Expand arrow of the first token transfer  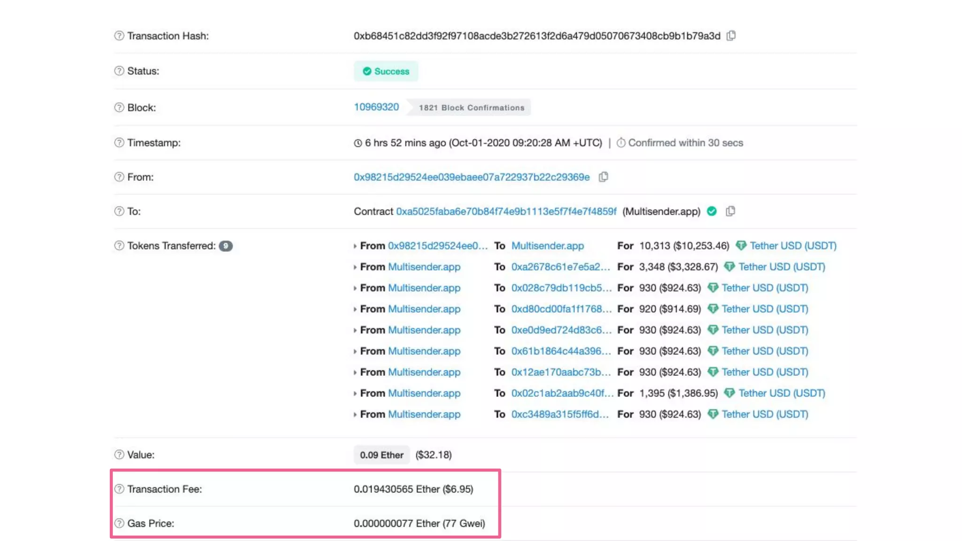point(355,246)
